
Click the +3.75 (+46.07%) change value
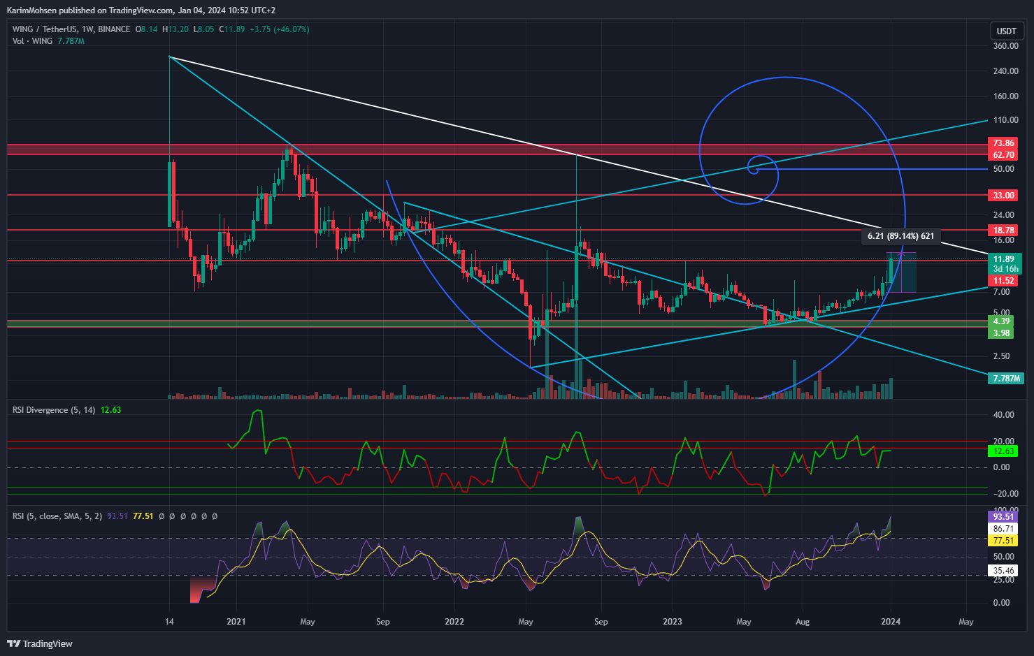(280, 29)
